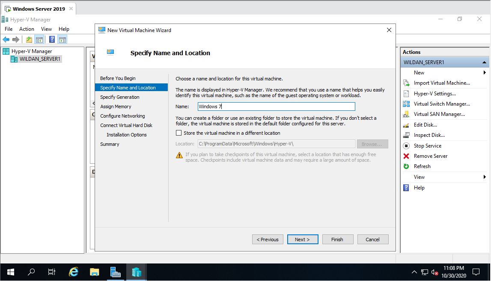Click the muted volume tray icon
This screenshot has width=491, height=281.
click(x=434, y=272)
